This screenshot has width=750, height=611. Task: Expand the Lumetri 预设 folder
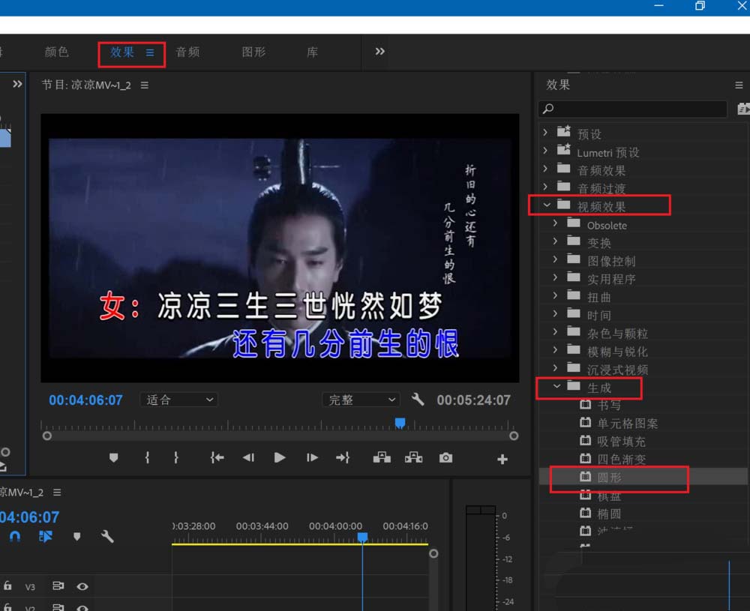(545, 150)
